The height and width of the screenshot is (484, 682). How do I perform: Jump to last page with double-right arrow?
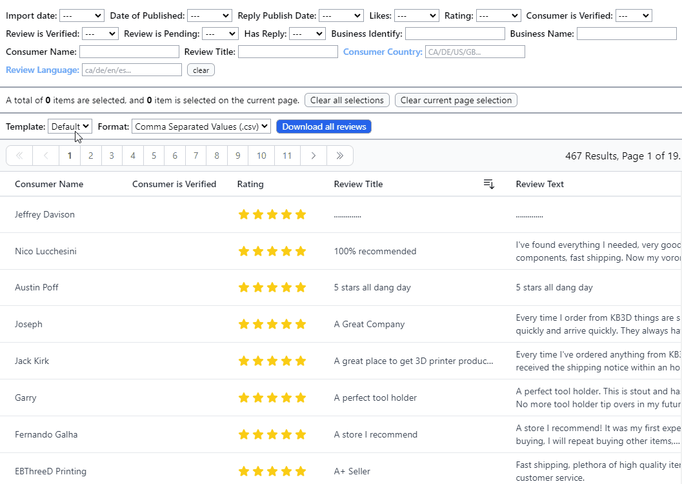click(x=340, y=156)
